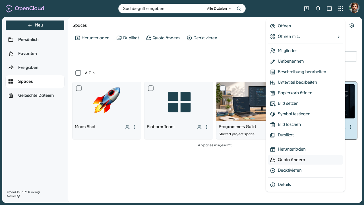Viewport: 364px width, 205px height.
Task: Select Papierkorb öffnen
Action: coord(305,93)
